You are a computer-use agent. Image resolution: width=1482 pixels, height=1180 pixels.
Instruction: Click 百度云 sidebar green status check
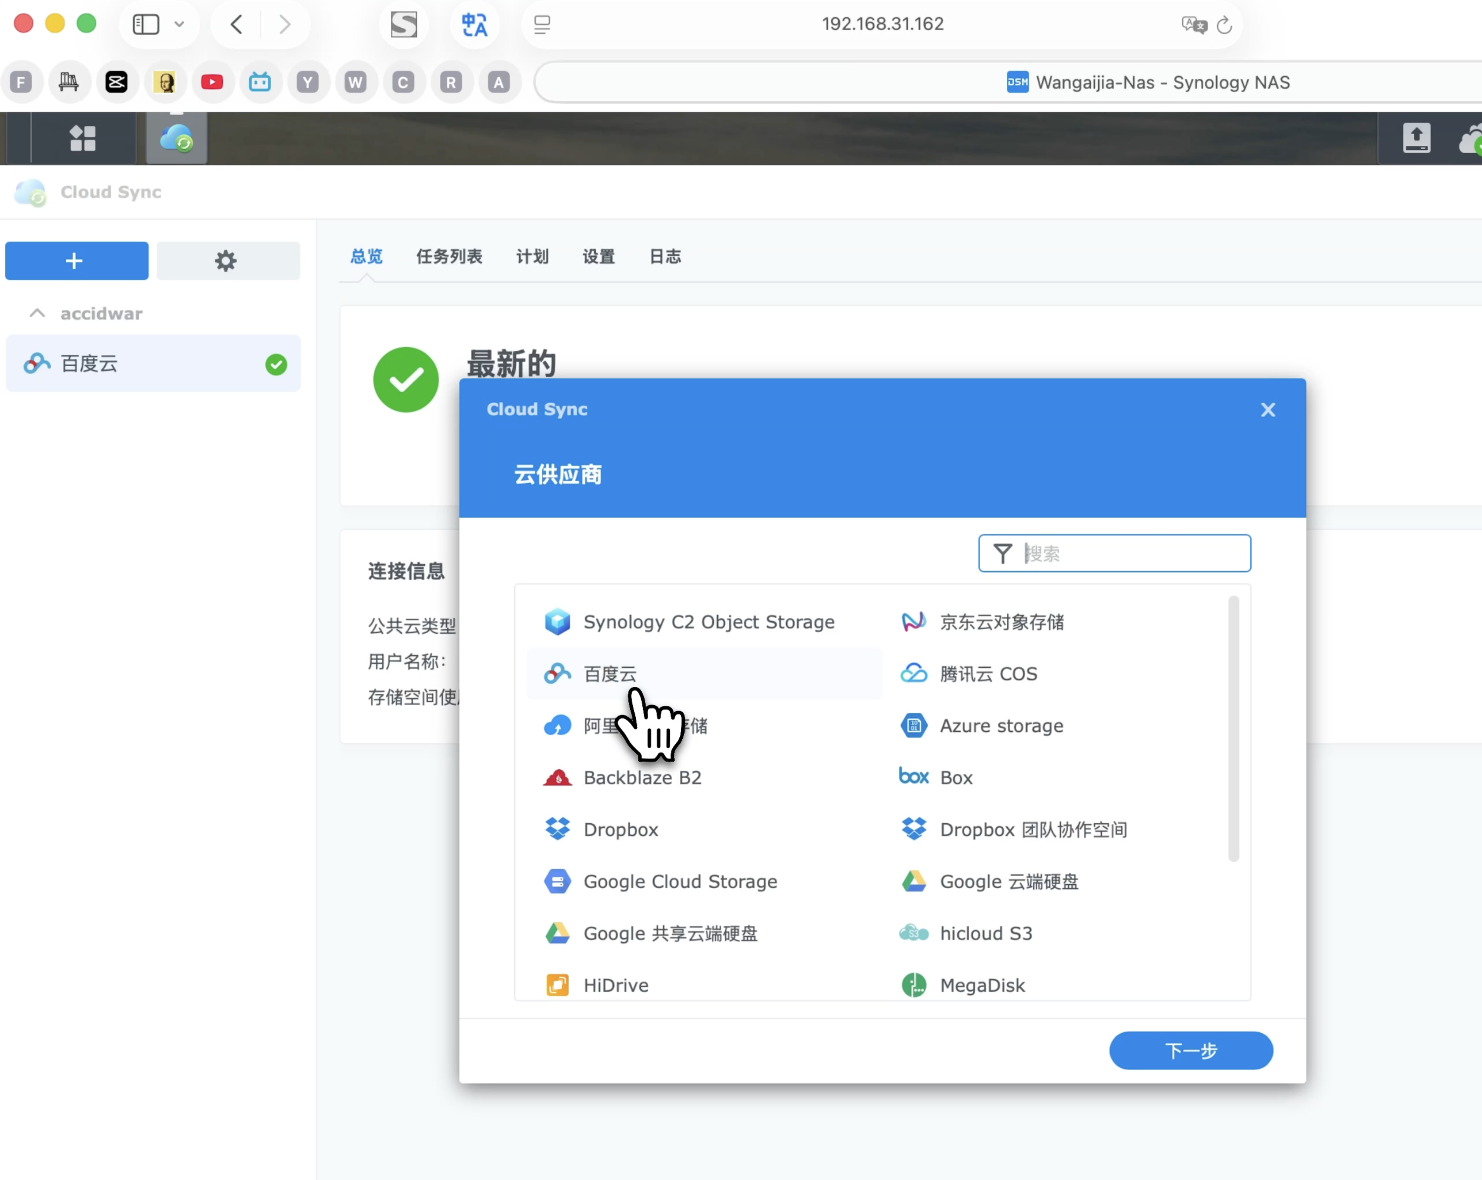pos(276,365)
